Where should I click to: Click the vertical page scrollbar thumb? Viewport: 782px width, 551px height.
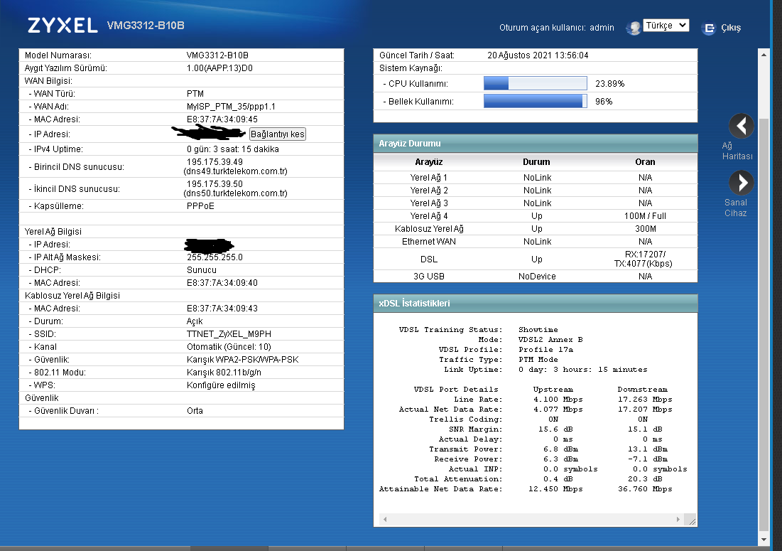(x=764, y=324)
